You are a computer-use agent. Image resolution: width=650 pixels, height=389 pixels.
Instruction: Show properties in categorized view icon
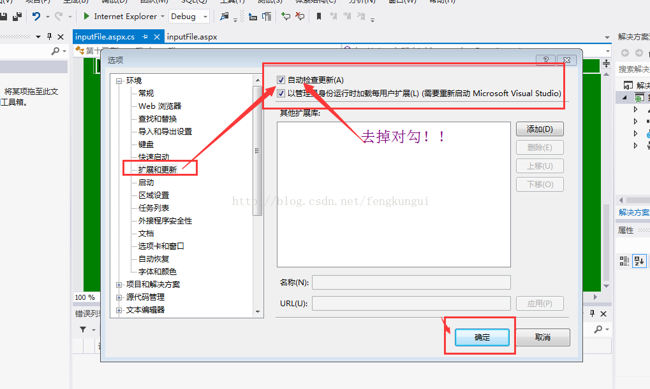pyautogui.click(x=624, y=261)
